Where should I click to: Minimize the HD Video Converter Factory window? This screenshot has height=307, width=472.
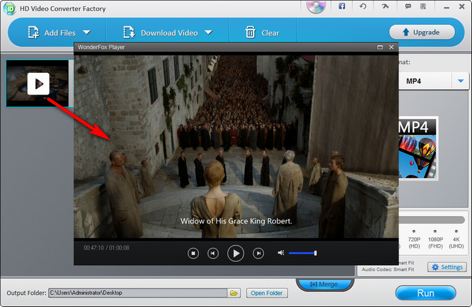click(x=446, y=7)
